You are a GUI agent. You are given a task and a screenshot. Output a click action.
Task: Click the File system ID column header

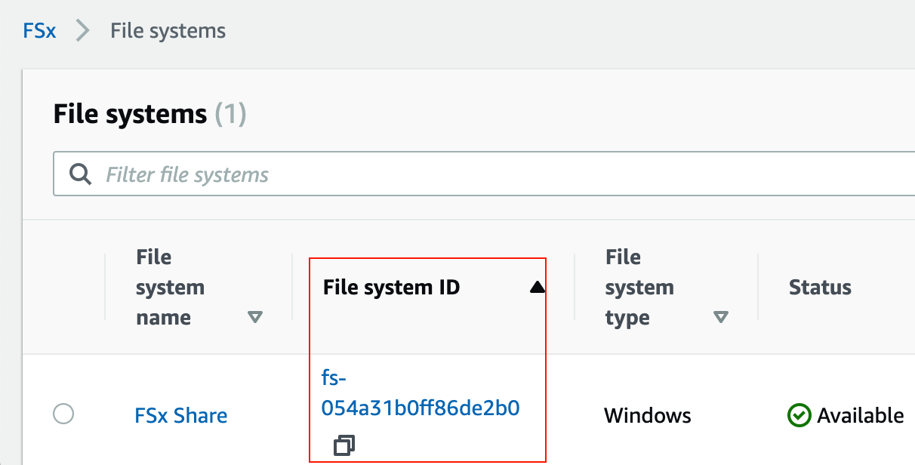pyautogui.click(x=392, y=287)
